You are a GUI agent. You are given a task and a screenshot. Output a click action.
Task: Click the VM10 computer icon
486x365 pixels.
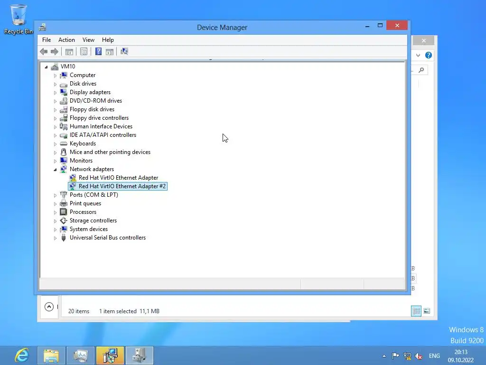[55, 67]
